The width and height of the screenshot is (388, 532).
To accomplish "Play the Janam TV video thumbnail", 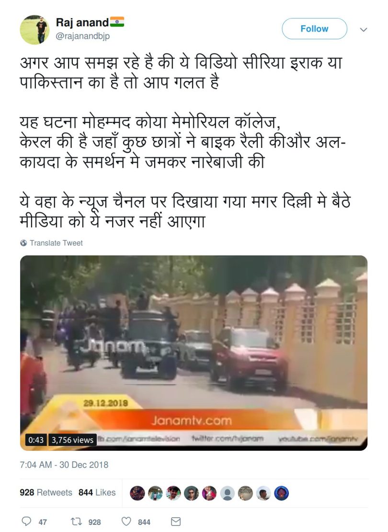I will point(194,353).
